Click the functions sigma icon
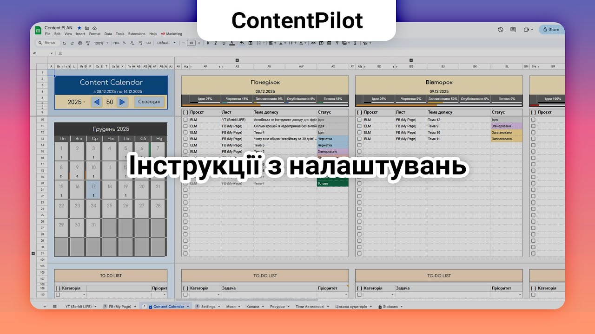 355,43
